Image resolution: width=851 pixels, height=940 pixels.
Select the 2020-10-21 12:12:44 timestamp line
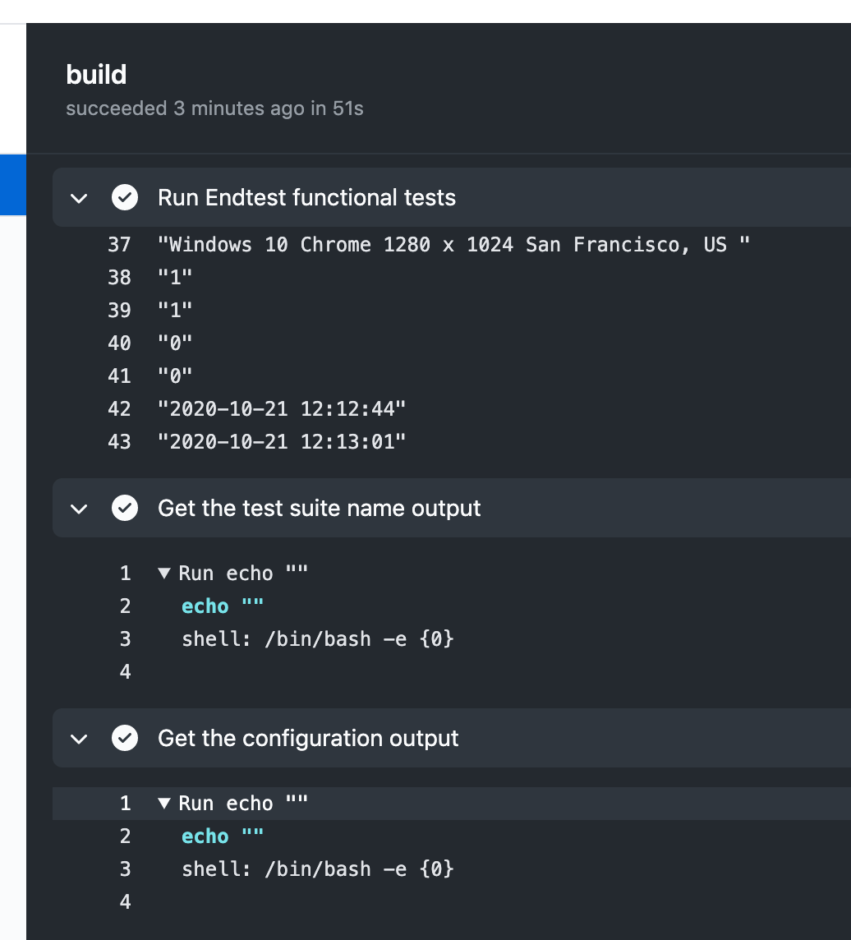280,408
